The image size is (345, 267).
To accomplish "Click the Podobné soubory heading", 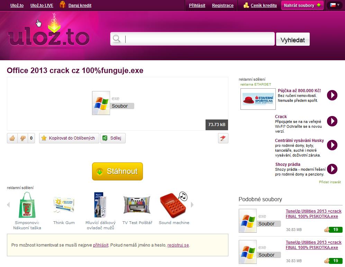I will tap(260, 199).
